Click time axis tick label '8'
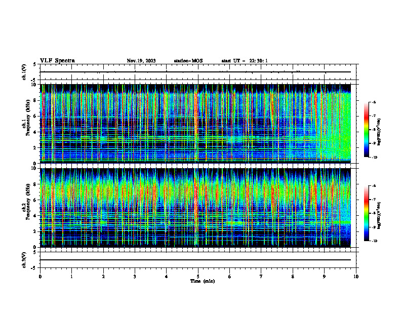This screenshot has height=310, width=401. tap(293, 277)
